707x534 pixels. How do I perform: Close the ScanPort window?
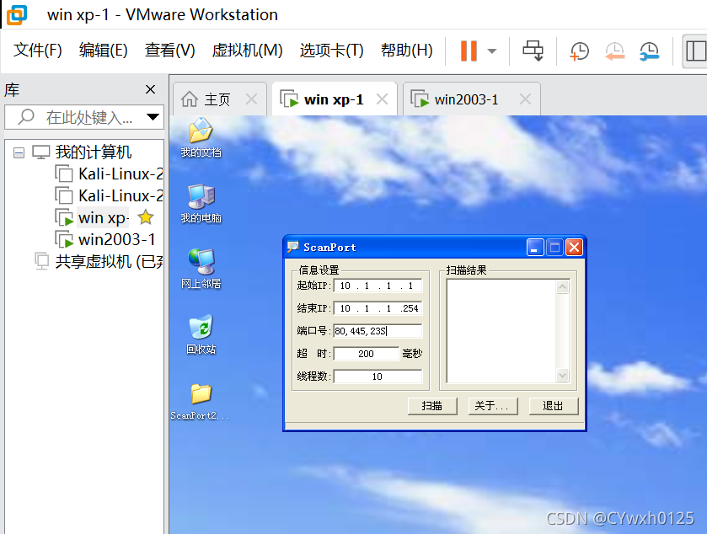574,248
